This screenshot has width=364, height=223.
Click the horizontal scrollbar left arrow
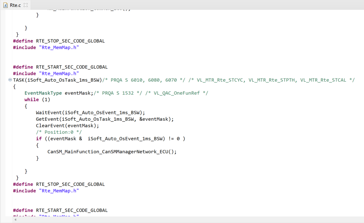pyautogui.click(x=15, y=220)
